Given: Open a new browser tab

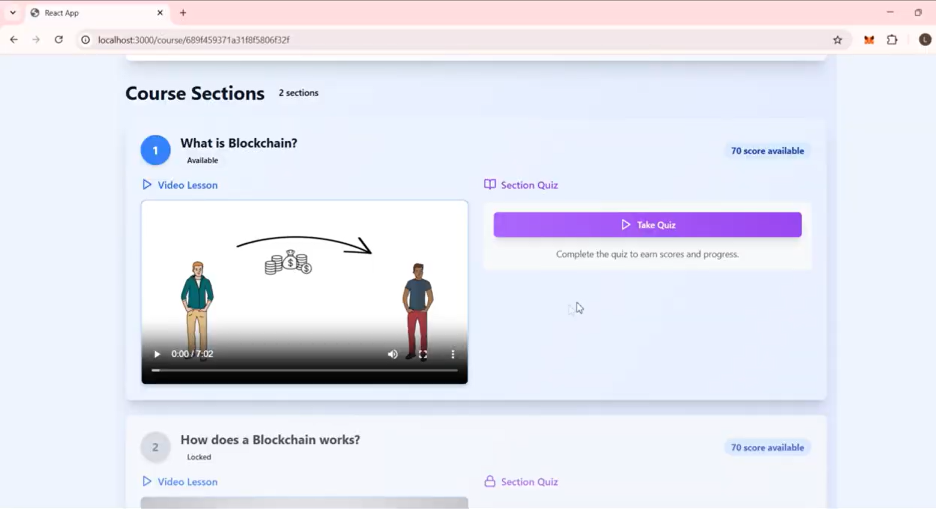Looking at the screenshot, I should pos(183,13).
